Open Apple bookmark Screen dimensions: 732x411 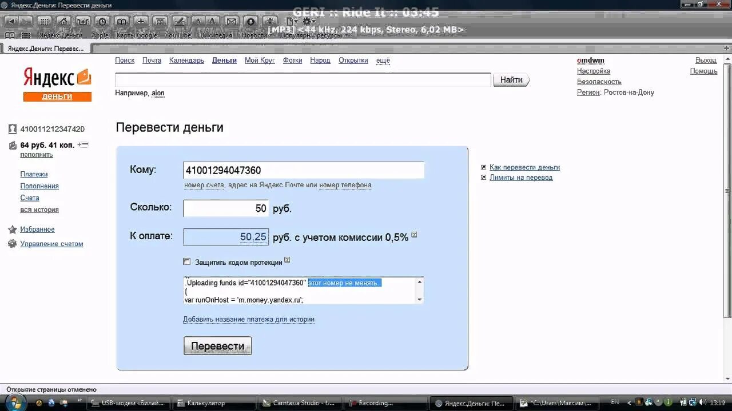pyautogui.click(x=100, y=35)
